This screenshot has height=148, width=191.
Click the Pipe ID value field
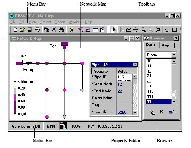[x=124, y=77]
